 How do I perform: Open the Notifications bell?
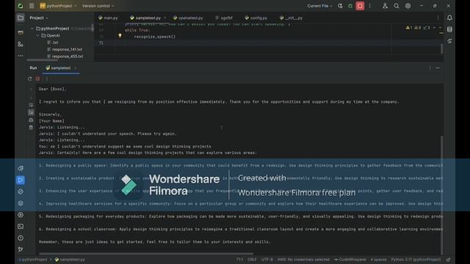pos(449,18)
